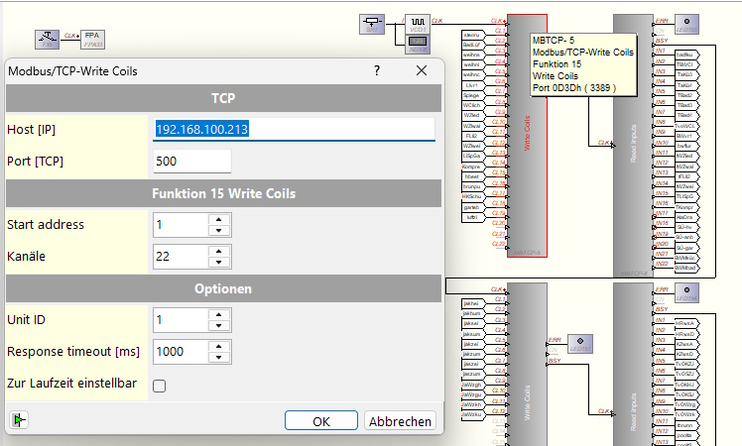
Task: Select the T35 pushbutton block
Action: (x=47, y=40)
